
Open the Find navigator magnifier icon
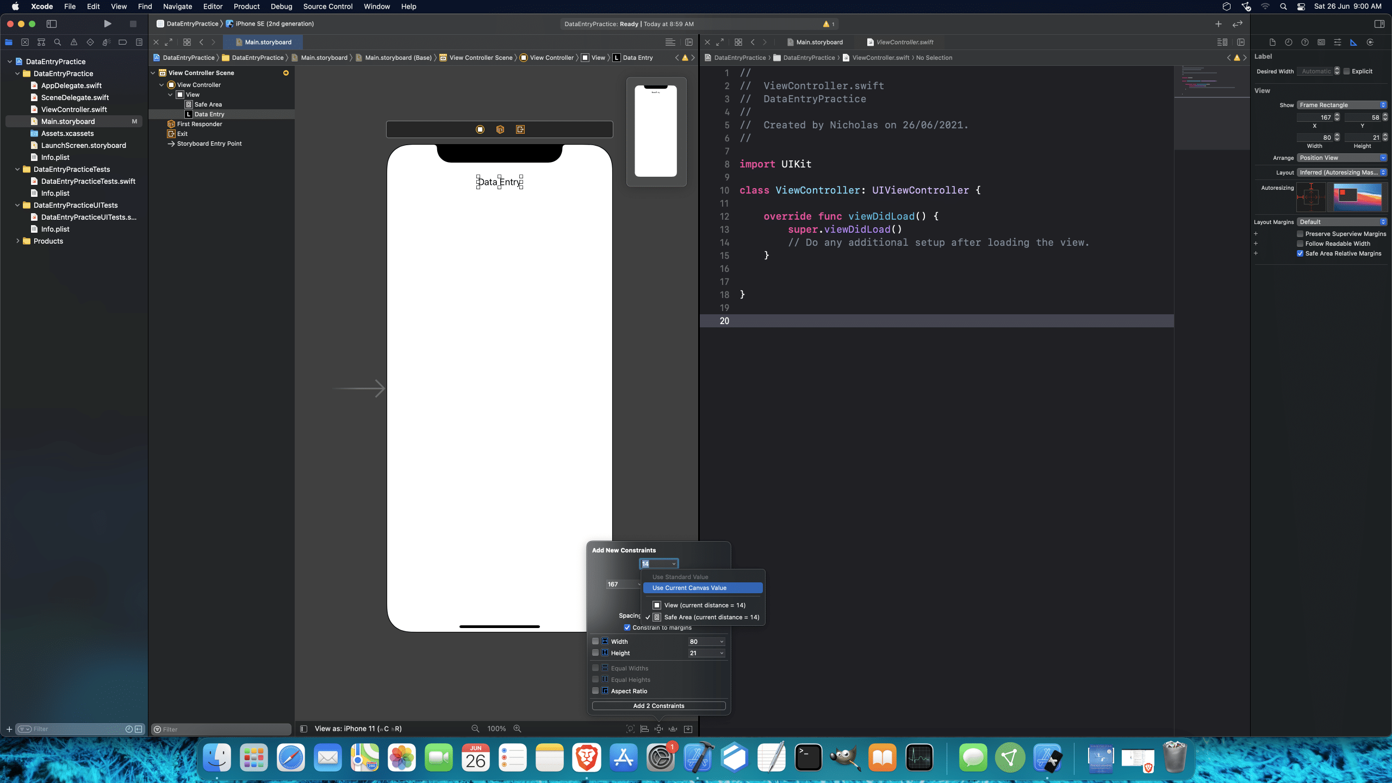[x=58, y=42]
